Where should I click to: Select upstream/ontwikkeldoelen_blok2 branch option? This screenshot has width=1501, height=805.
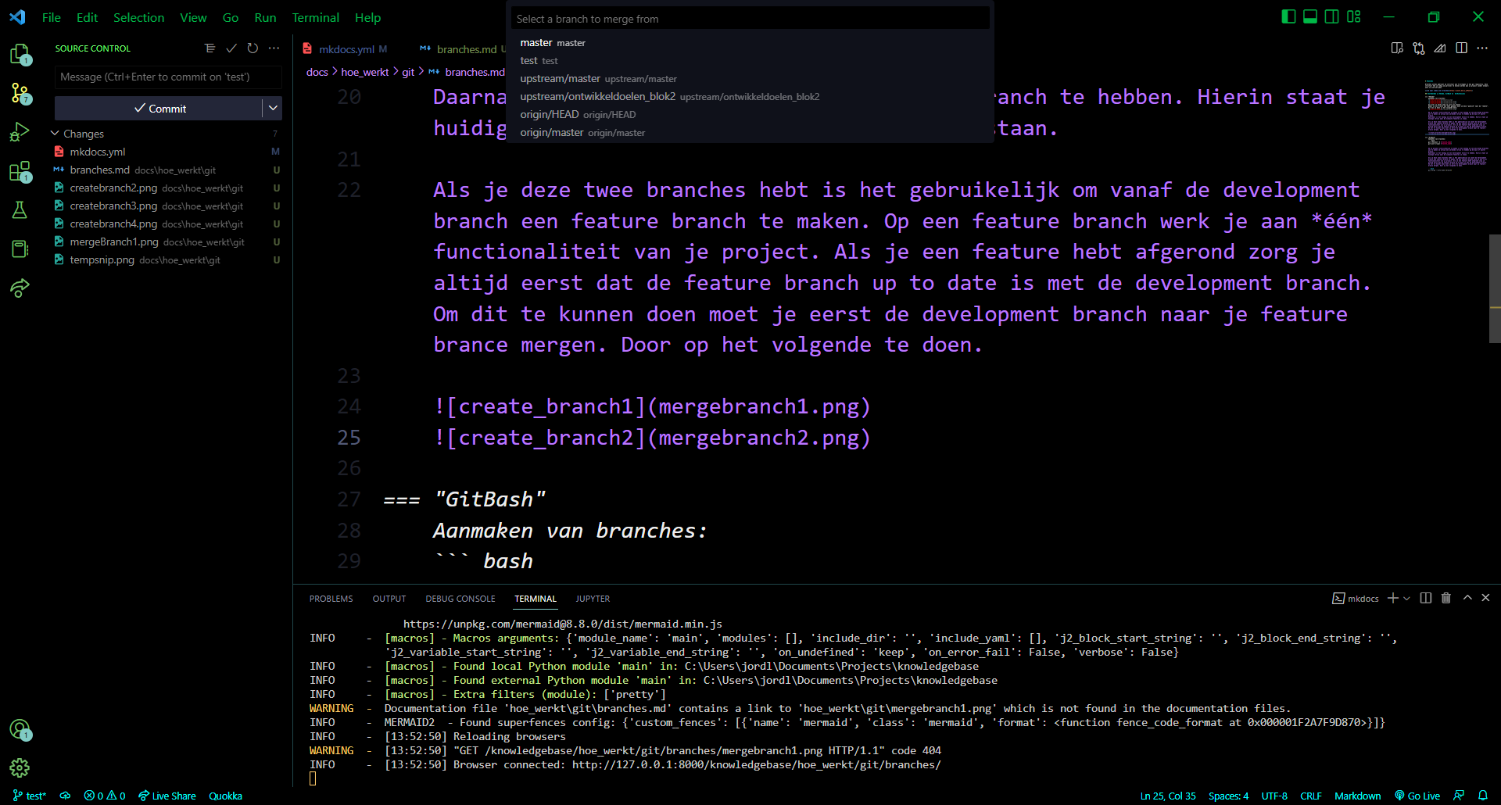click(x=750, y=96)
